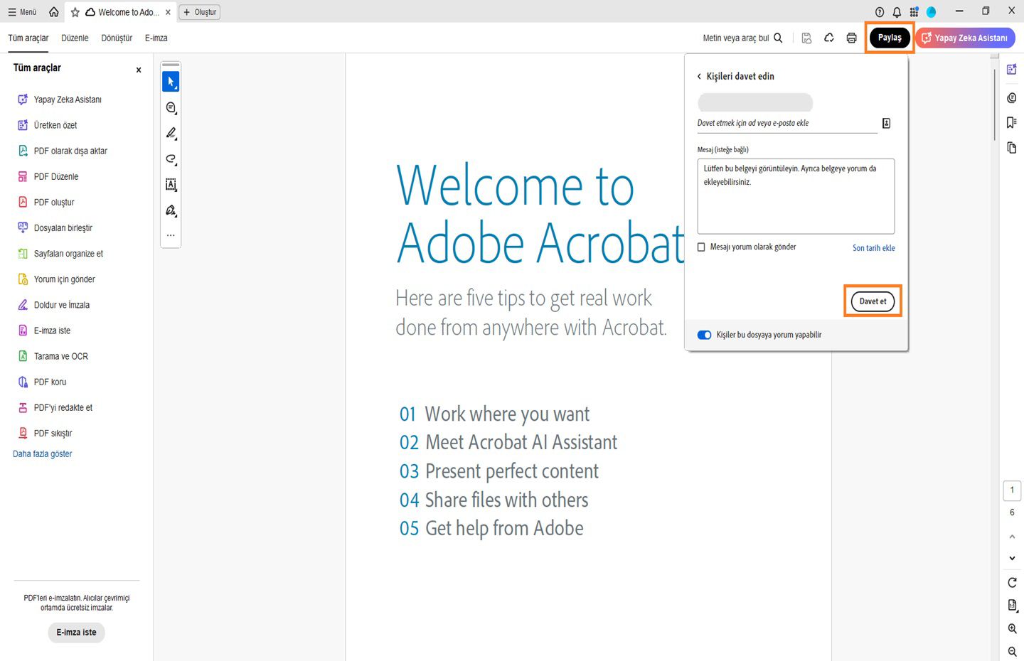Star the document with favorite icon
The width and height of the screenshot is (1024, 661).
(x=75, y=12)
